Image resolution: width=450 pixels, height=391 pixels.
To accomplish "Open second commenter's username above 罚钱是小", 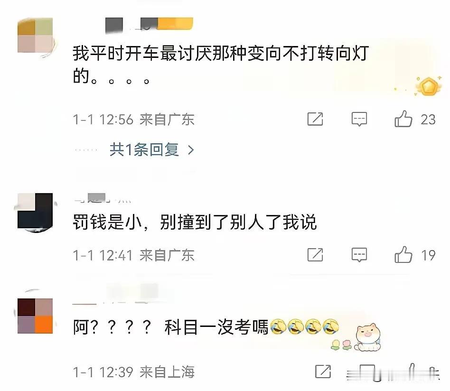I will (x=103, y=198).
